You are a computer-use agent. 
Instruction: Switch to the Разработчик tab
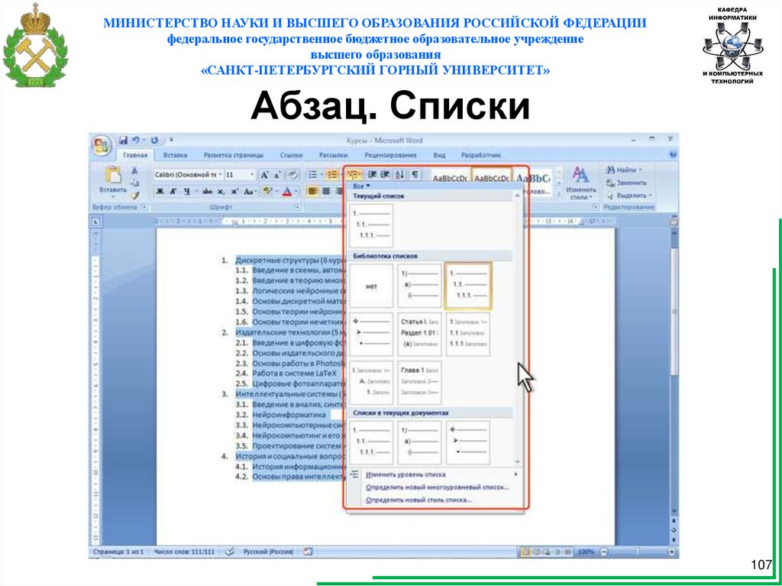coord(481,155)
